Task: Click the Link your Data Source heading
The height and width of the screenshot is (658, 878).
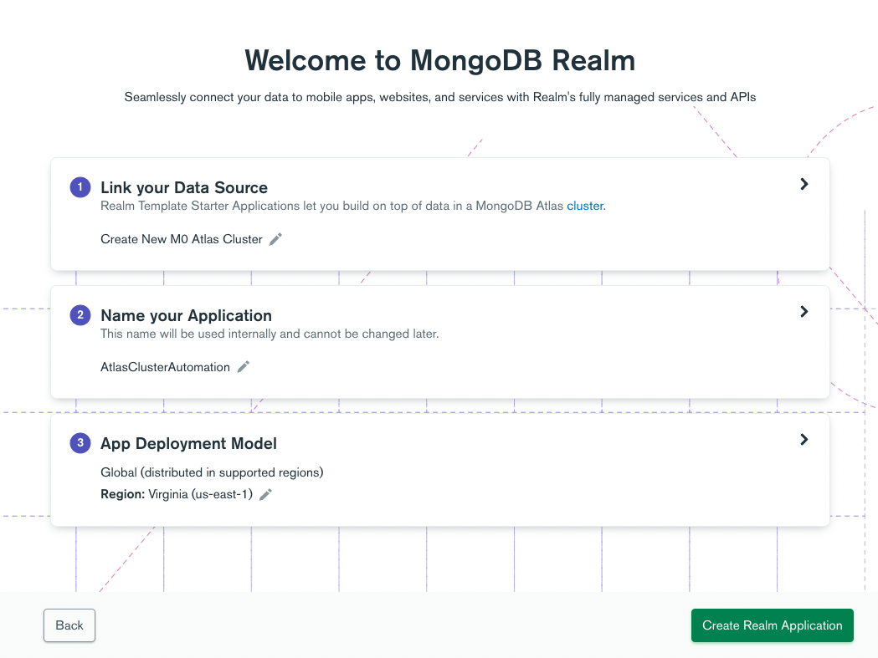Action: [x=184, y=187]
